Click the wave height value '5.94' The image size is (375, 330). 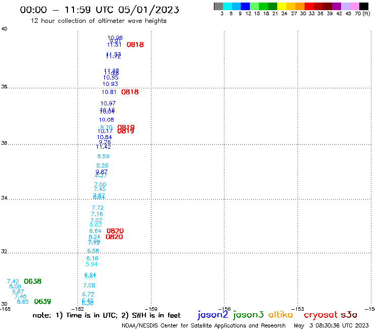tap(92, 264)
